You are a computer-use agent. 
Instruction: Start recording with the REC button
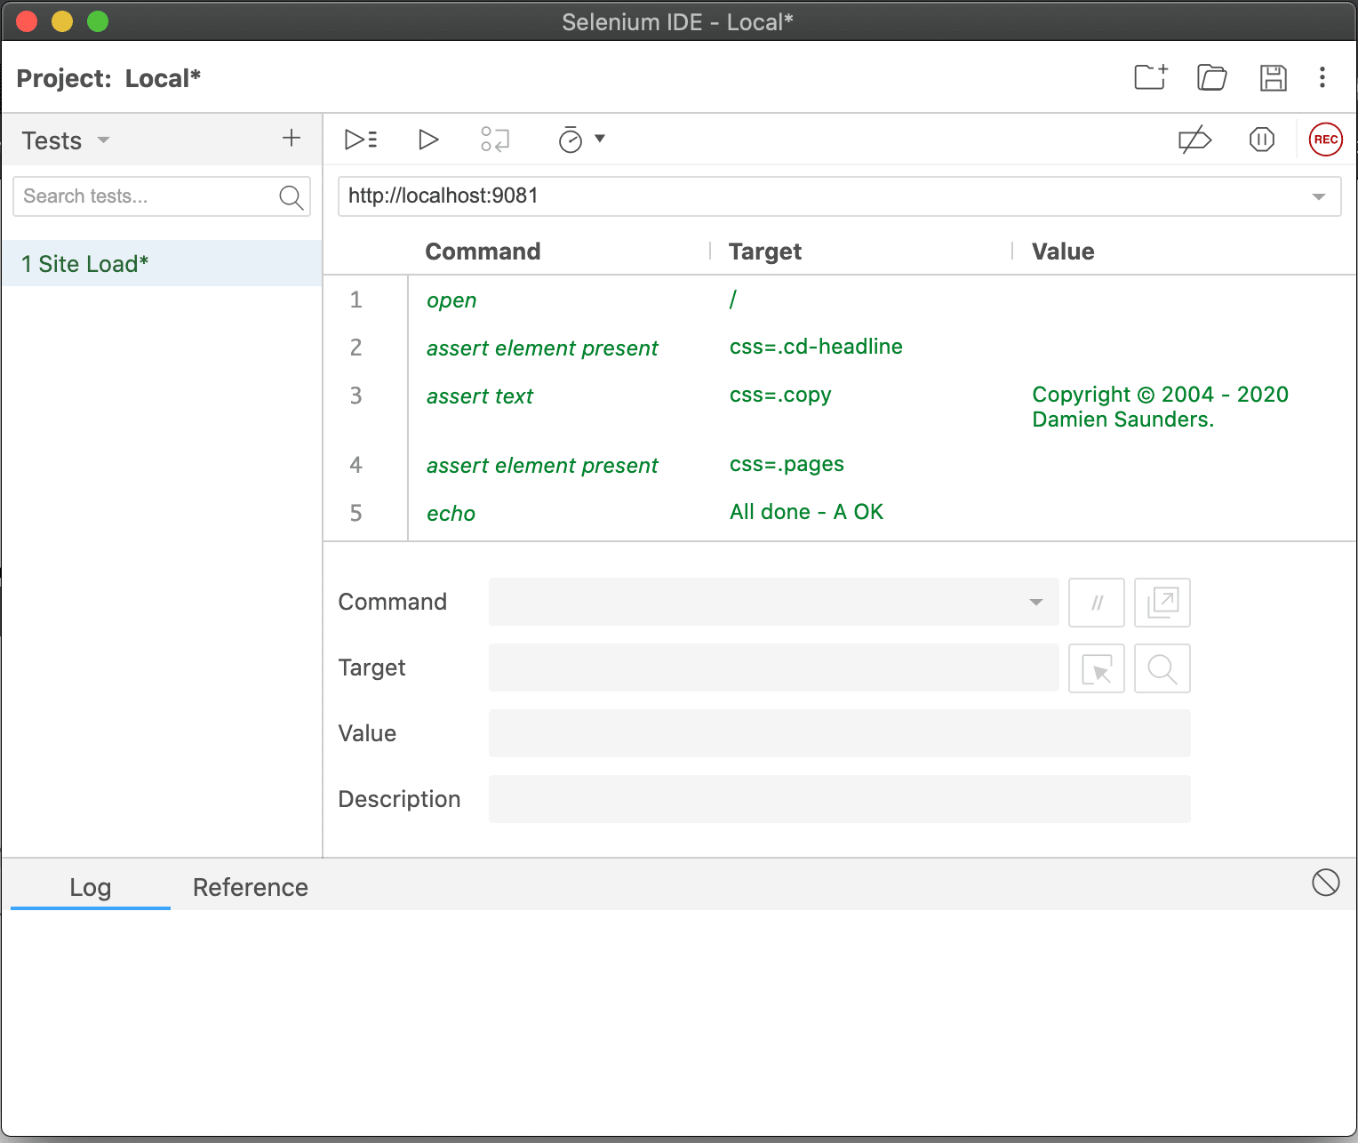[1325, 140]
